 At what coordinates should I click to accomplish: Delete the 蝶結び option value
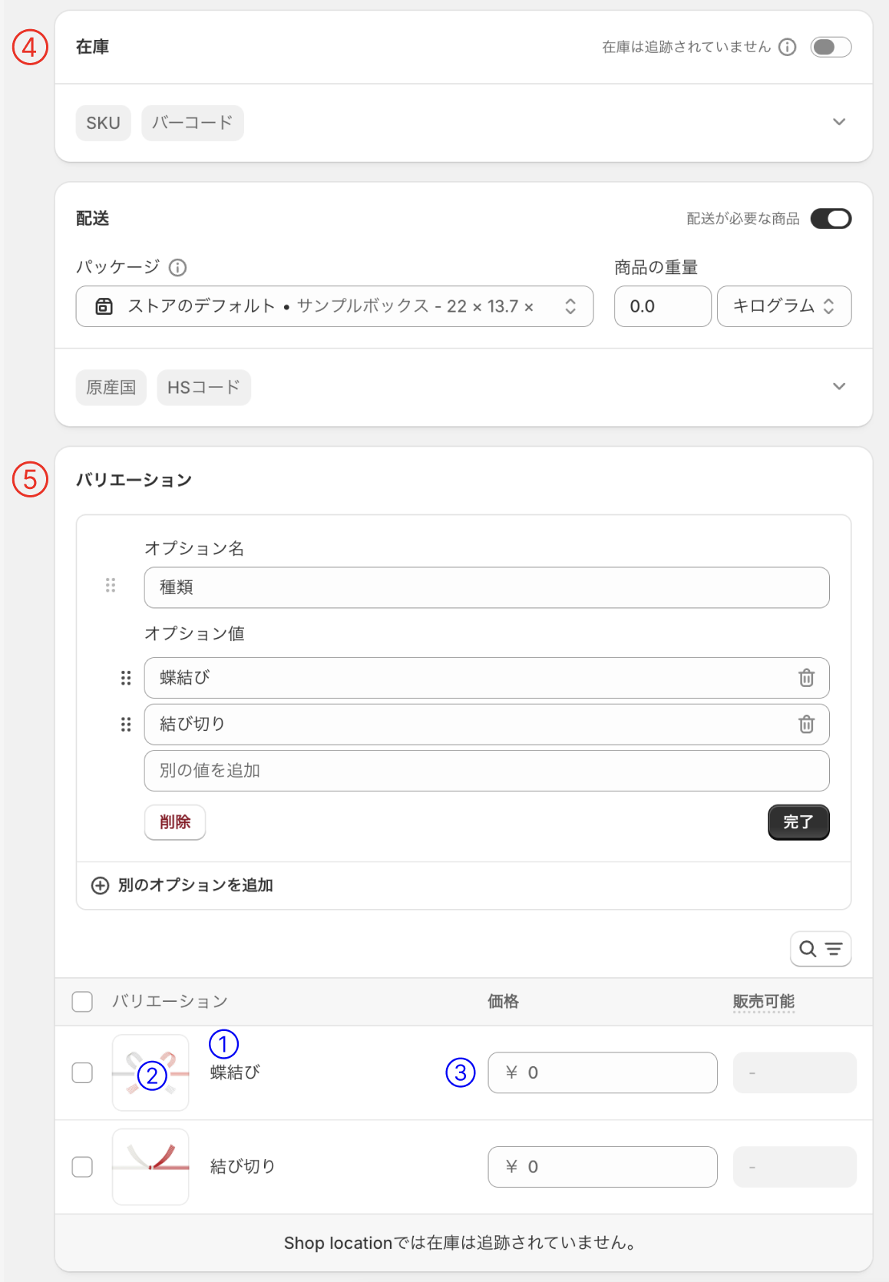tap(806, 678)
